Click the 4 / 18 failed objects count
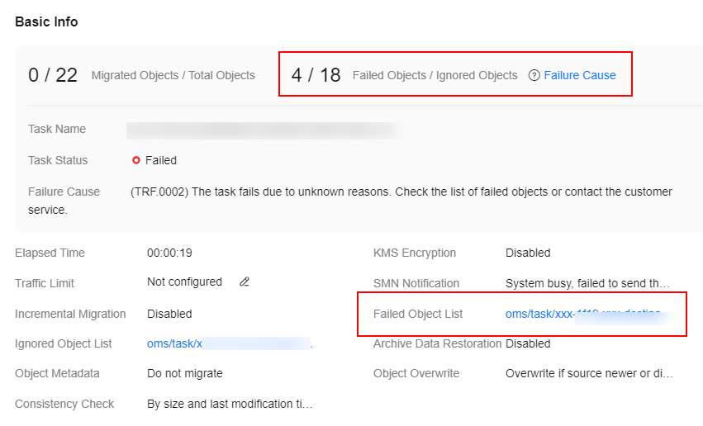This screenshot has width=703, height=426. pos(316,75)
